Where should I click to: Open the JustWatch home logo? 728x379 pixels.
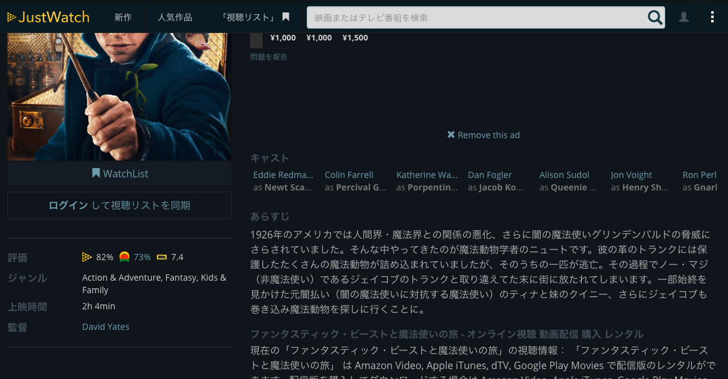[x=49, y=17]
